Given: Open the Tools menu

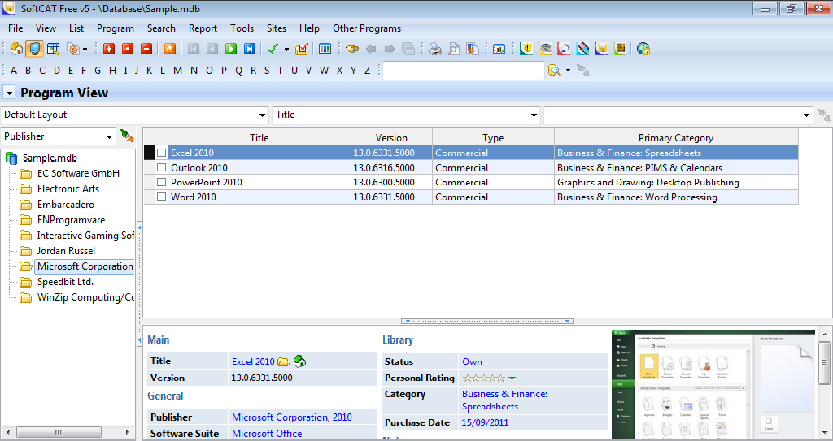Looking at the screenshot, I should pyautogui.click(x=242, y=28).
